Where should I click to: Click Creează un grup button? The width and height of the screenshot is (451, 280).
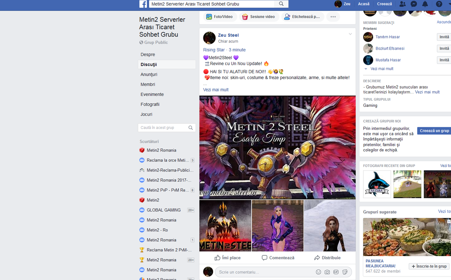coord(434,131)
